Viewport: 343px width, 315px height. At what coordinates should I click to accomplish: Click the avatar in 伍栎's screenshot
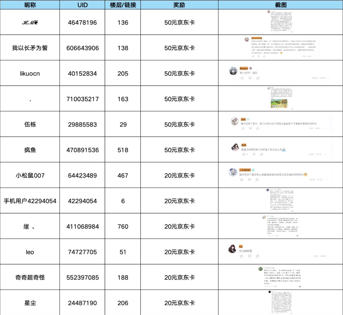pyautogui.click(x=235, y=121)
